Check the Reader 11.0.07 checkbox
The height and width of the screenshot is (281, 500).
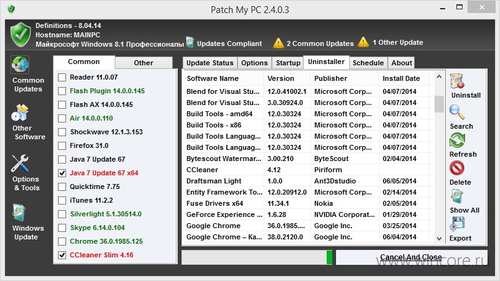[x=62, y=77]
